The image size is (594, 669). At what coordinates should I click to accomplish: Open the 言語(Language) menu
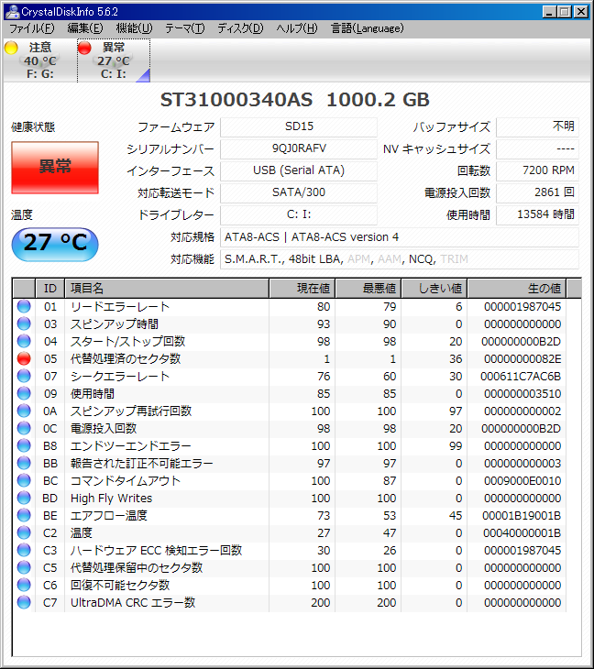pos(367,28)
